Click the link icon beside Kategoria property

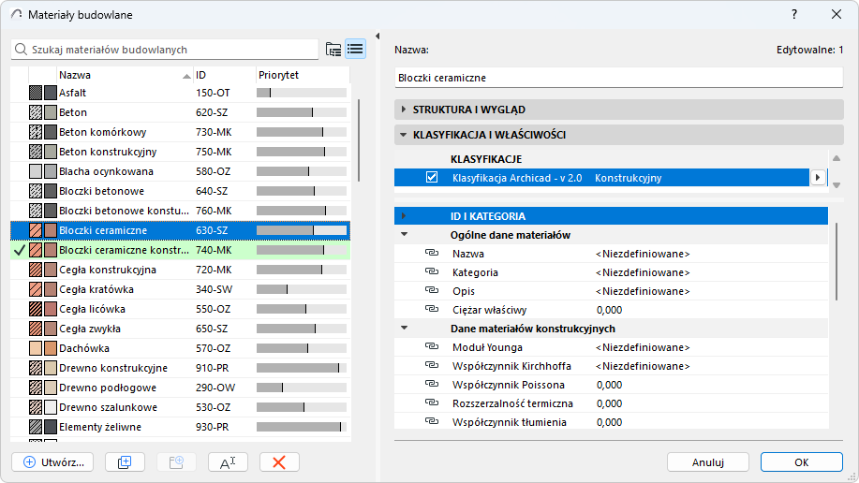coord(432,272)
